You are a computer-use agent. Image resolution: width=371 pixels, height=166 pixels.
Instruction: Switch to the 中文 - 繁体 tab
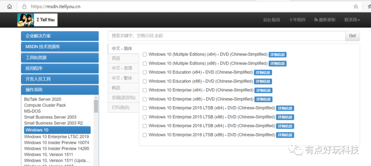[x=124, y=78]
